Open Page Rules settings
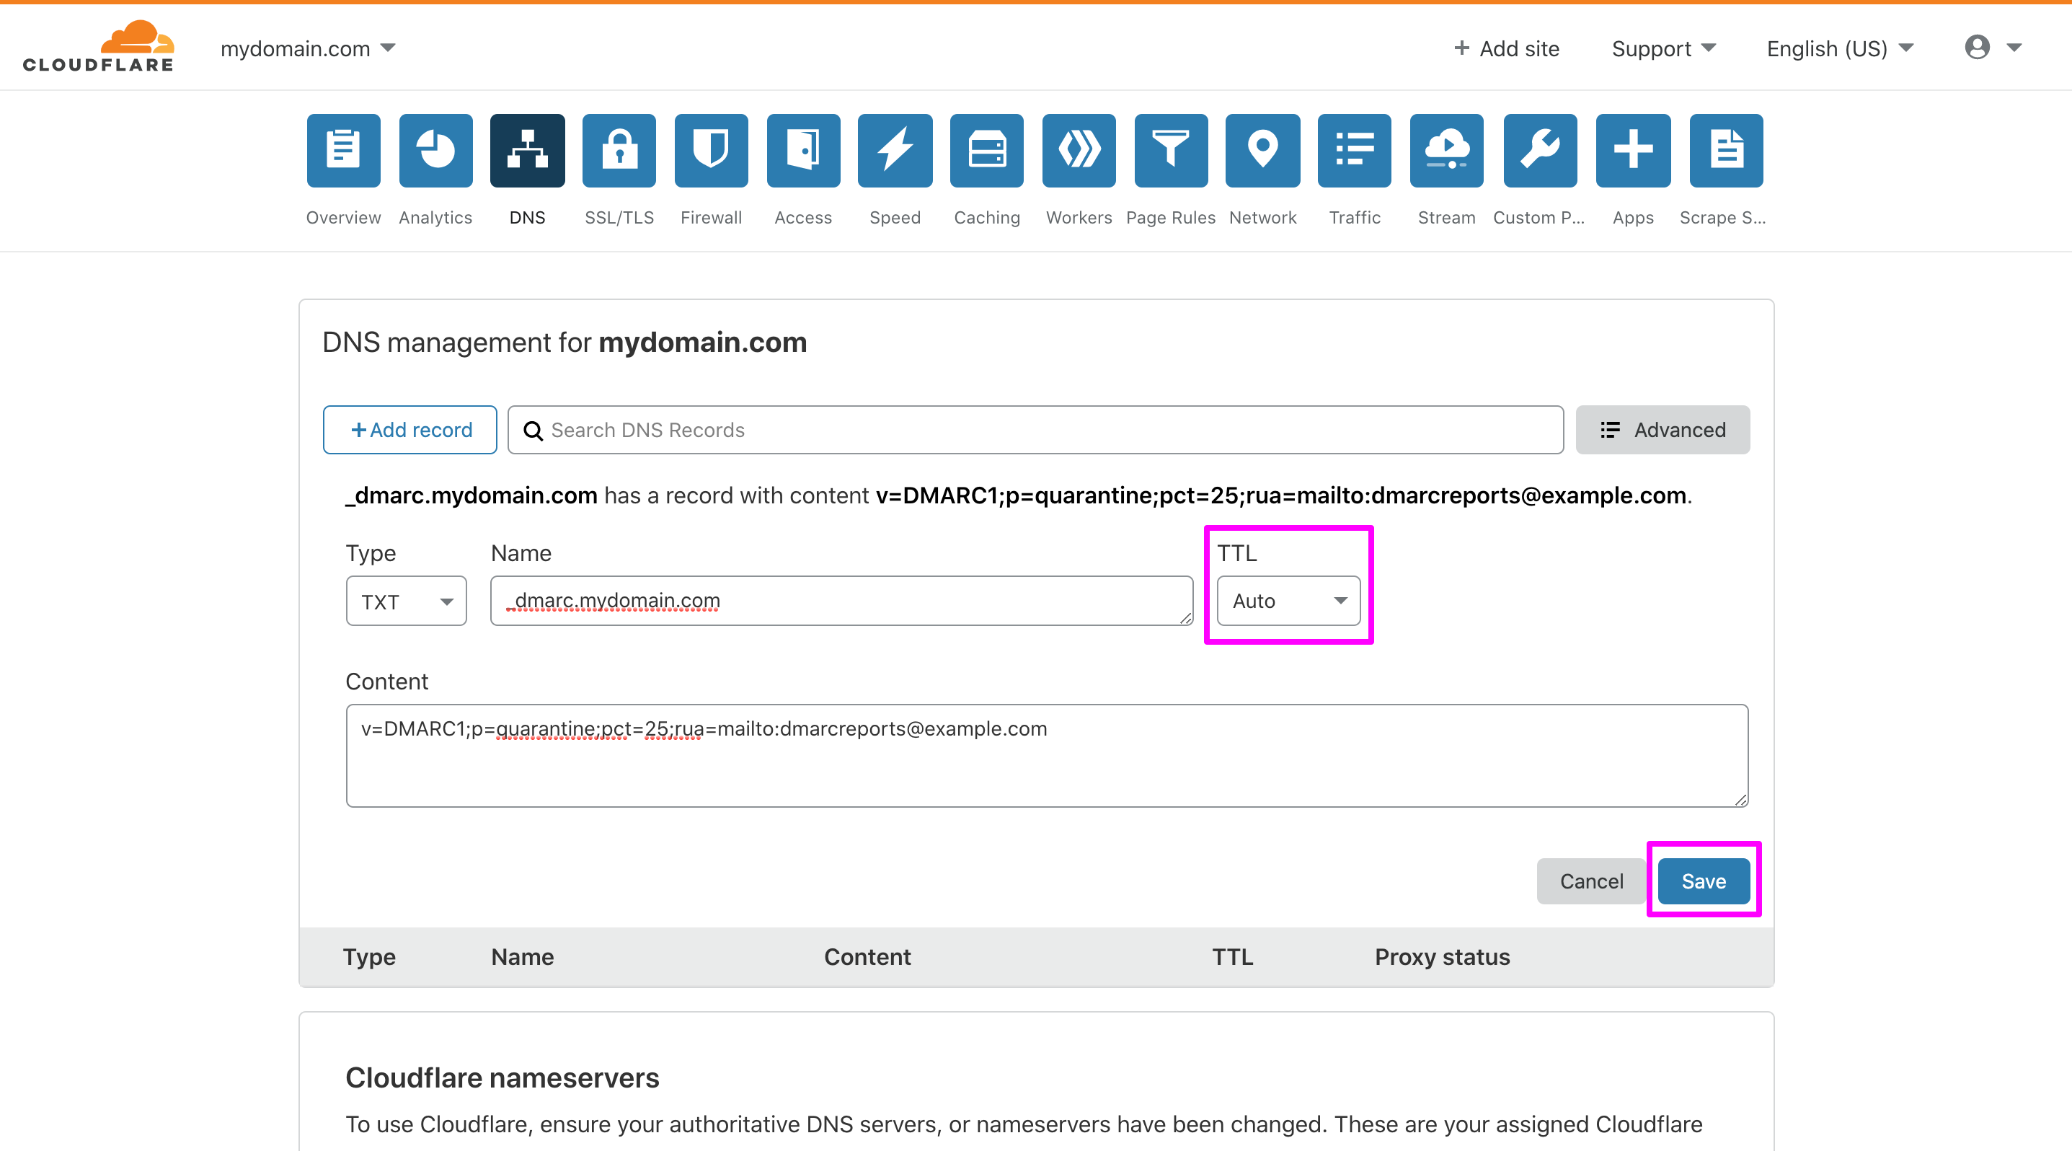The width and height of the screenshot is (2072, 1151). point(1170,151)
